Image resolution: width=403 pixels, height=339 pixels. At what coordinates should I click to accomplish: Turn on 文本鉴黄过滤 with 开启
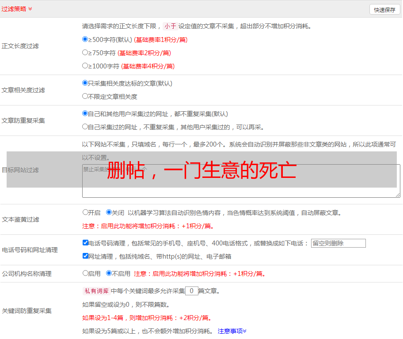[85, 212]
